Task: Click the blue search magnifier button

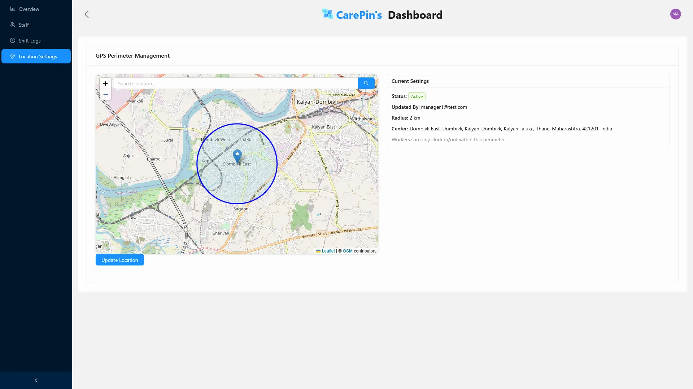Action: 366,83
